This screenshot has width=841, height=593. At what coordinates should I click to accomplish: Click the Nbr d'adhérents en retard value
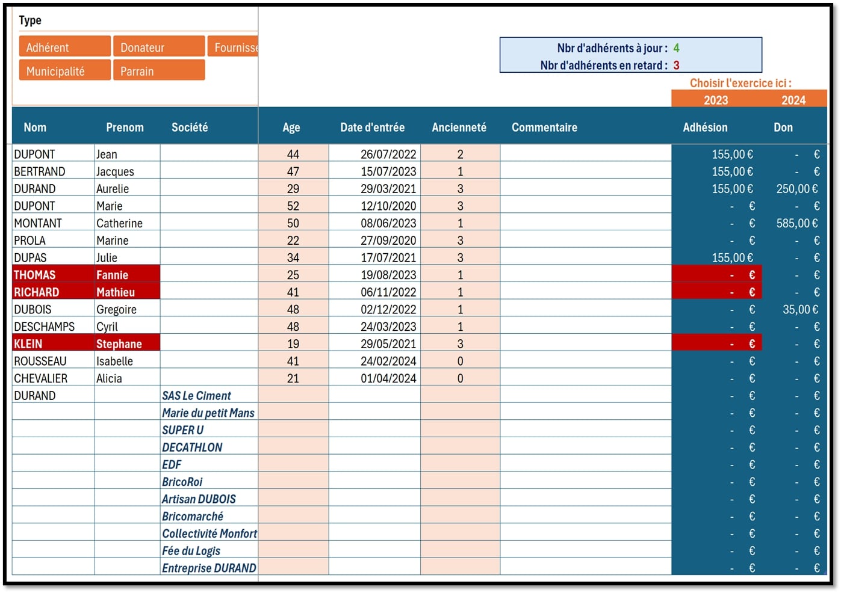point(677,65)
